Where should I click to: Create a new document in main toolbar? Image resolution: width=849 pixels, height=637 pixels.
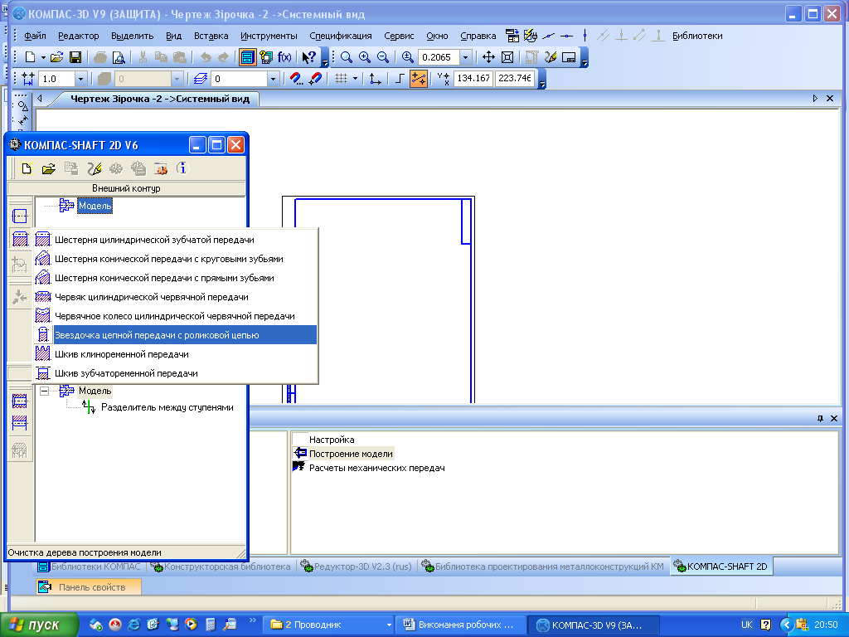pyautogui.click(x=31, y=57)
